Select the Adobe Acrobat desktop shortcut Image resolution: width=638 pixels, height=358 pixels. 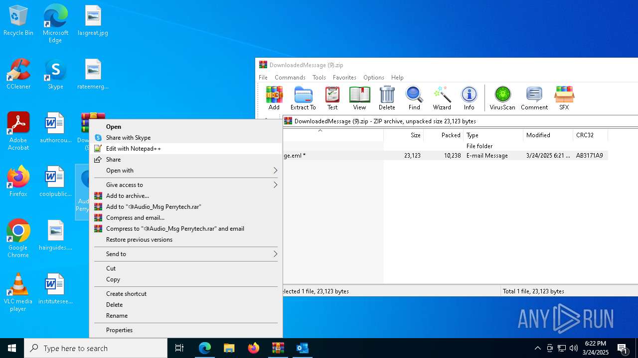tap(18, 131)
